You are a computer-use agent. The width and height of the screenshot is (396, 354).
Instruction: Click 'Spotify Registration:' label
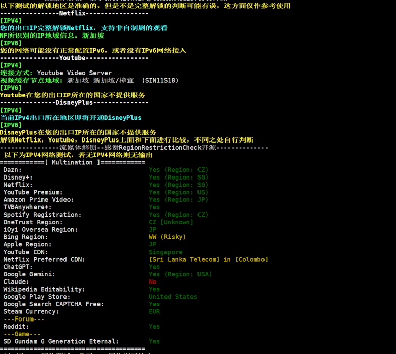42,215
